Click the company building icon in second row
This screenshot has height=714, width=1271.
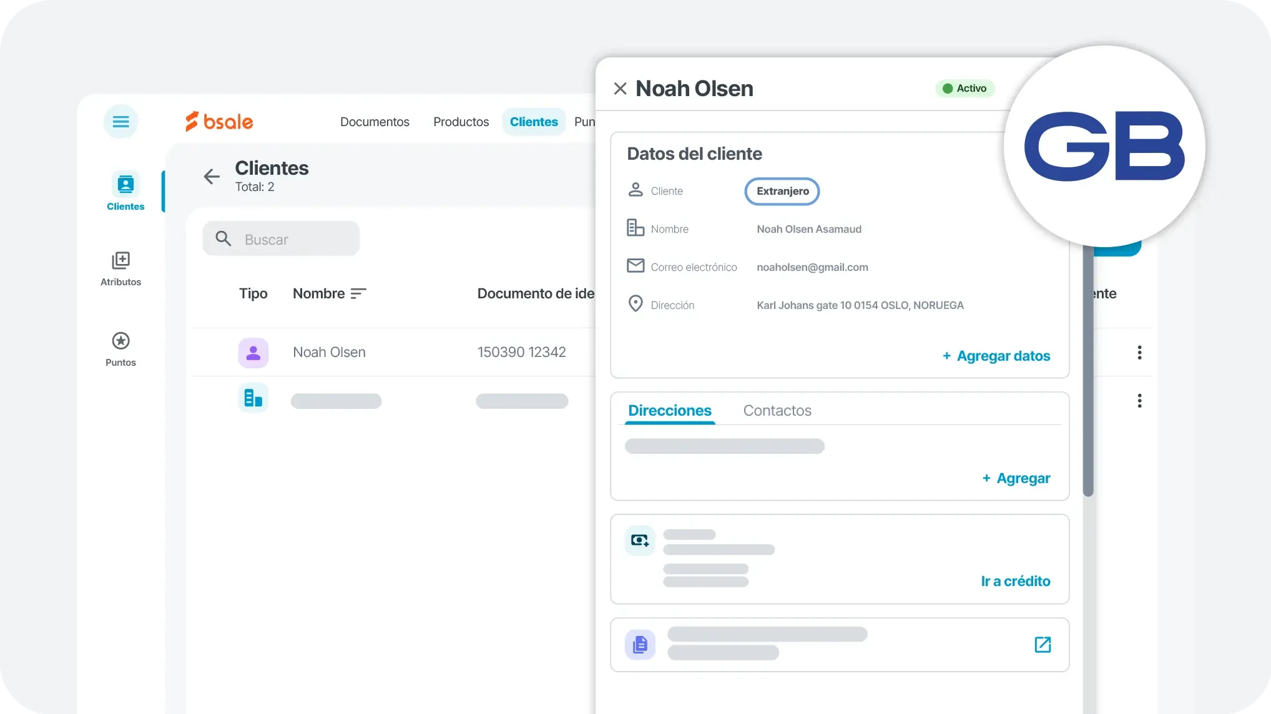[253, 398]
